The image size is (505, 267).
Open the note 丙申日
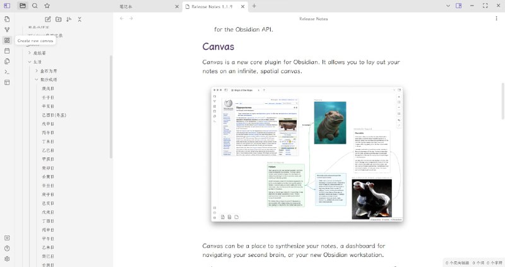(x=48, y=230)
